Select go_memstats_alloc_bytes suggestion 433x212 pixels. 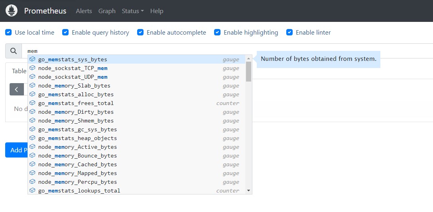(x=137, y=94)
